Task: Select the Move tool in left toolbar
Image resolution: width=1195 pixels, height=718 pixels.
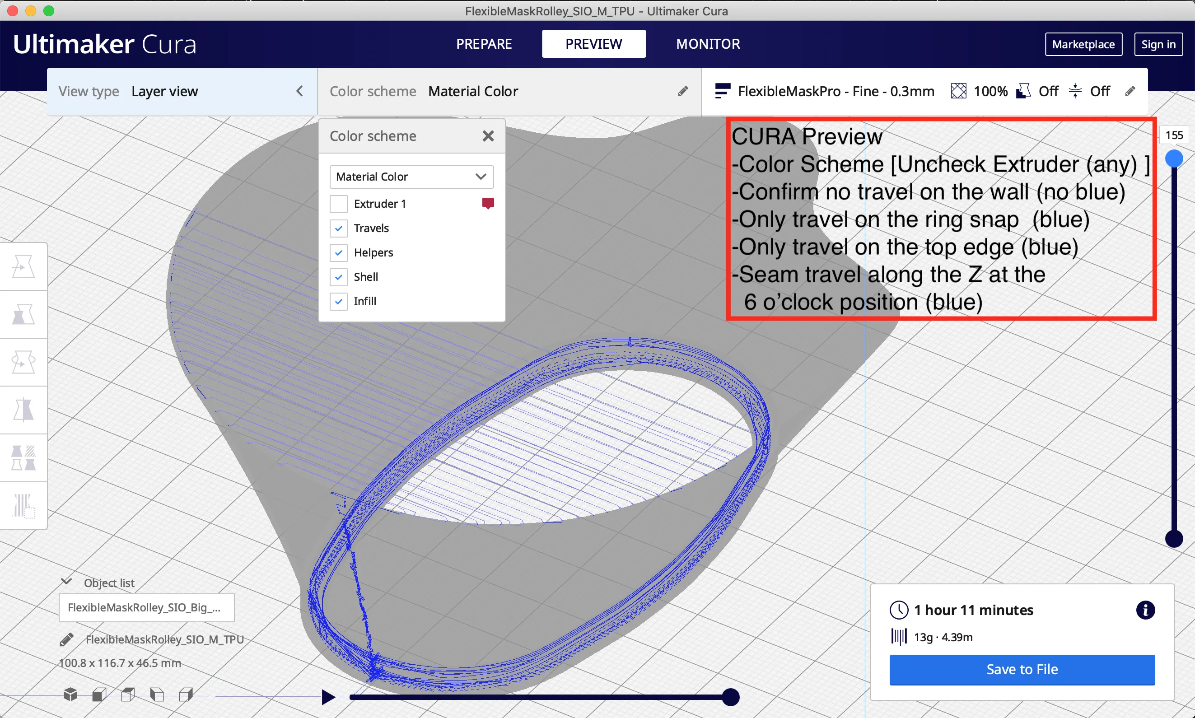Action: coord(23,266)
